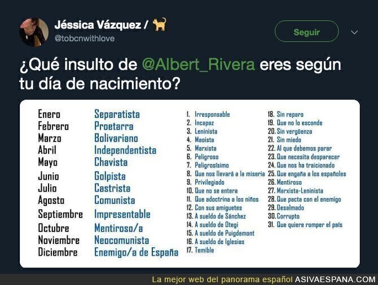
Task: Follow the account with Seguir button
Action: pos(307,32)
